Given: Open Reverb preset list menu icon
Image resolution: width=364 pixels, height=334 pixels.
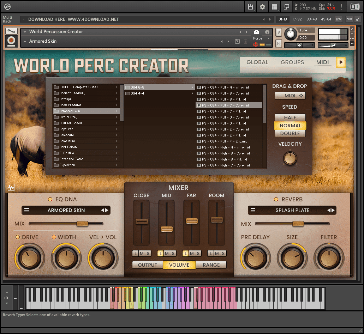Looking at the screenshot, I should pos(253,210).
